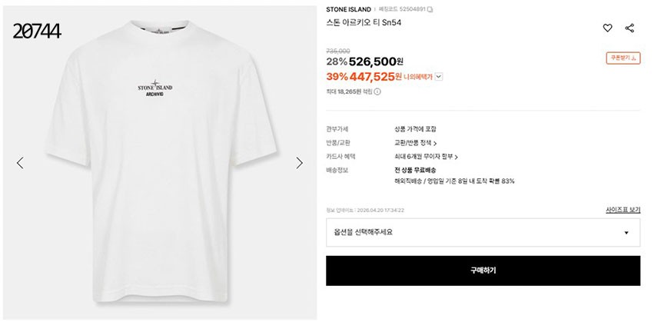The height and width of the screenshot is (322, 661).
Task: Open 교환/반품 정책 details
Action: (x=415, y=143)
